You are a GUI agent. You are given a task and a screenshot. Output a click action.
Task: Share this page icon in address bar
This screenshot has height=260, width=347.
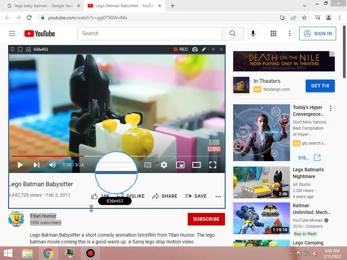(x=293, y=18)
